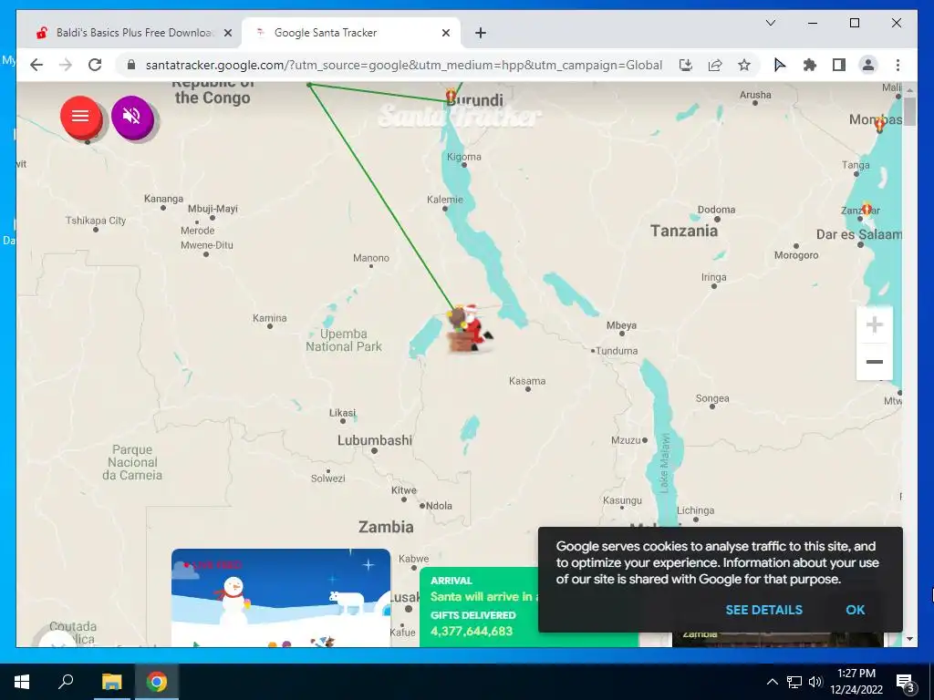Open File Explorer from the taskbar

point(111,682)
